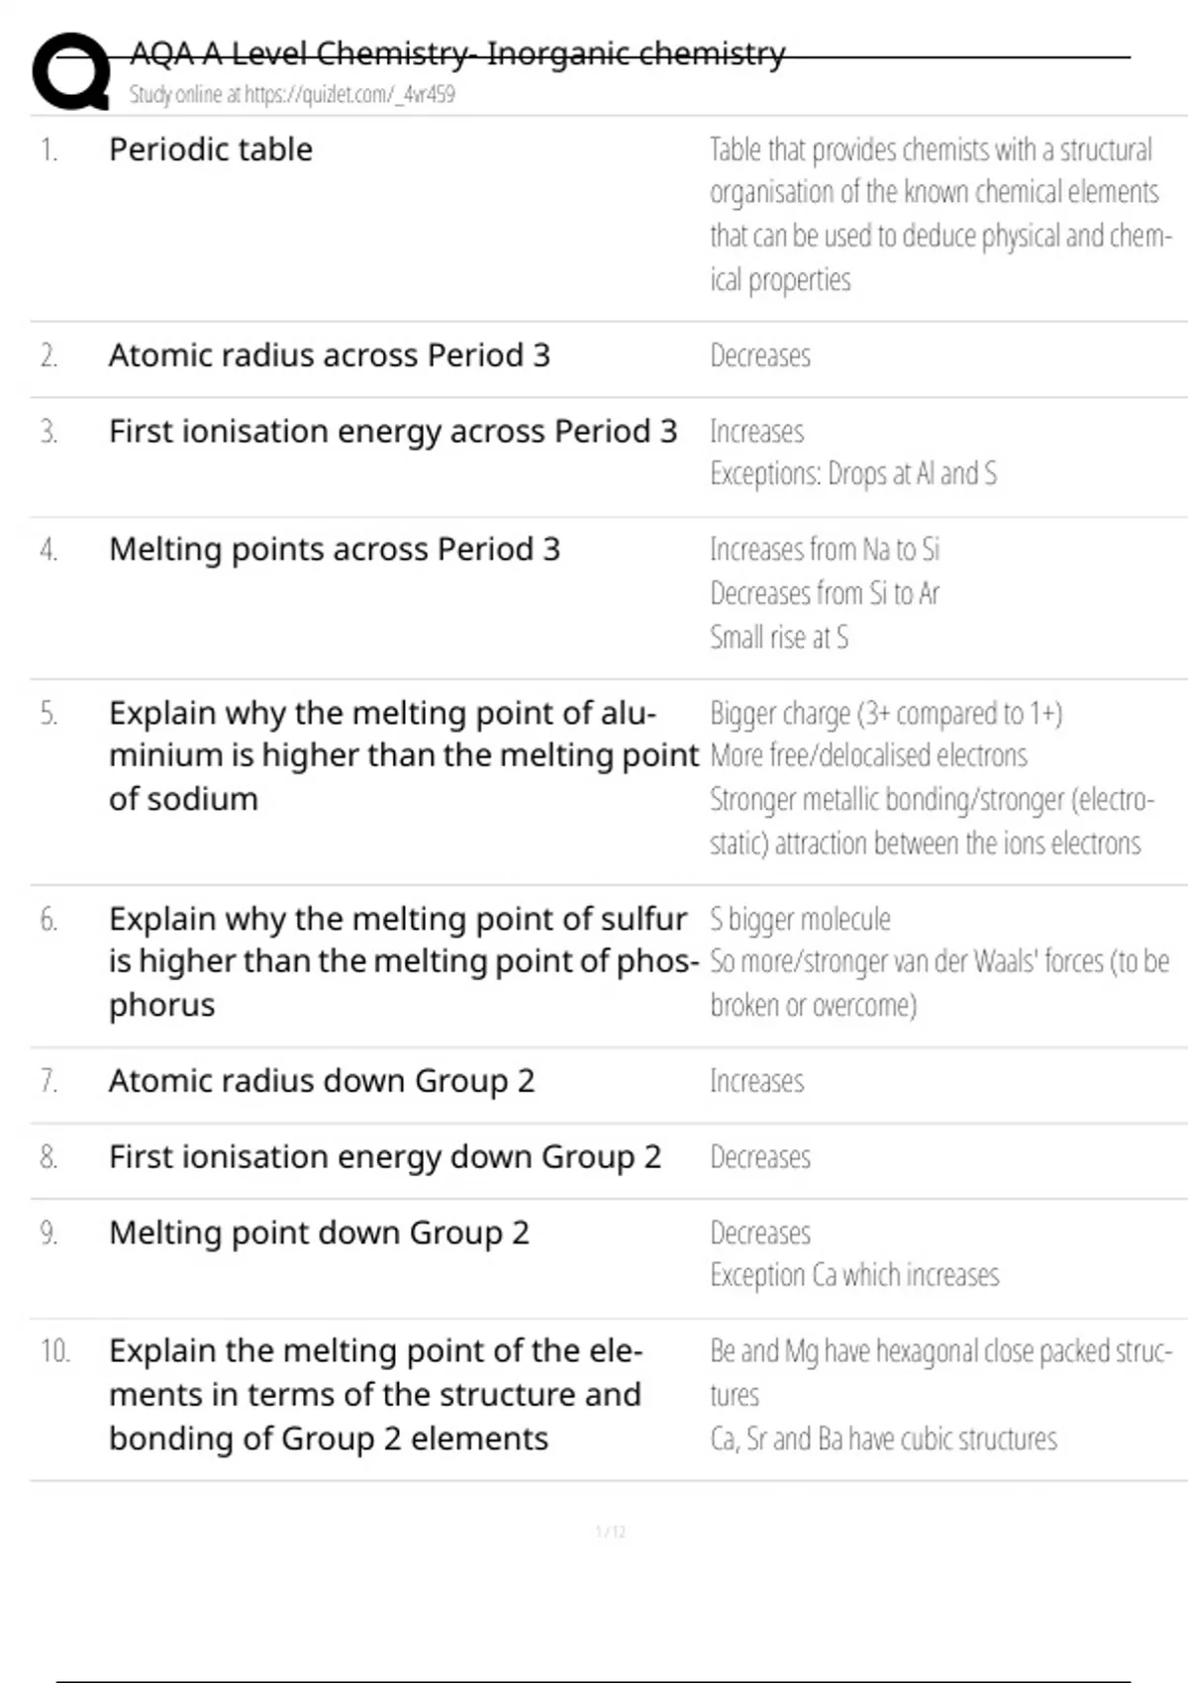
Task: Select 'Atomic radius down Group 2'
Action: click(321, 1081)
